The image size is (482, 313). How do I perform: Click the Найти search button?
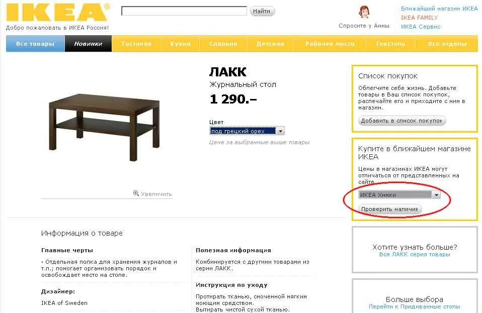(x=262, y=11)
